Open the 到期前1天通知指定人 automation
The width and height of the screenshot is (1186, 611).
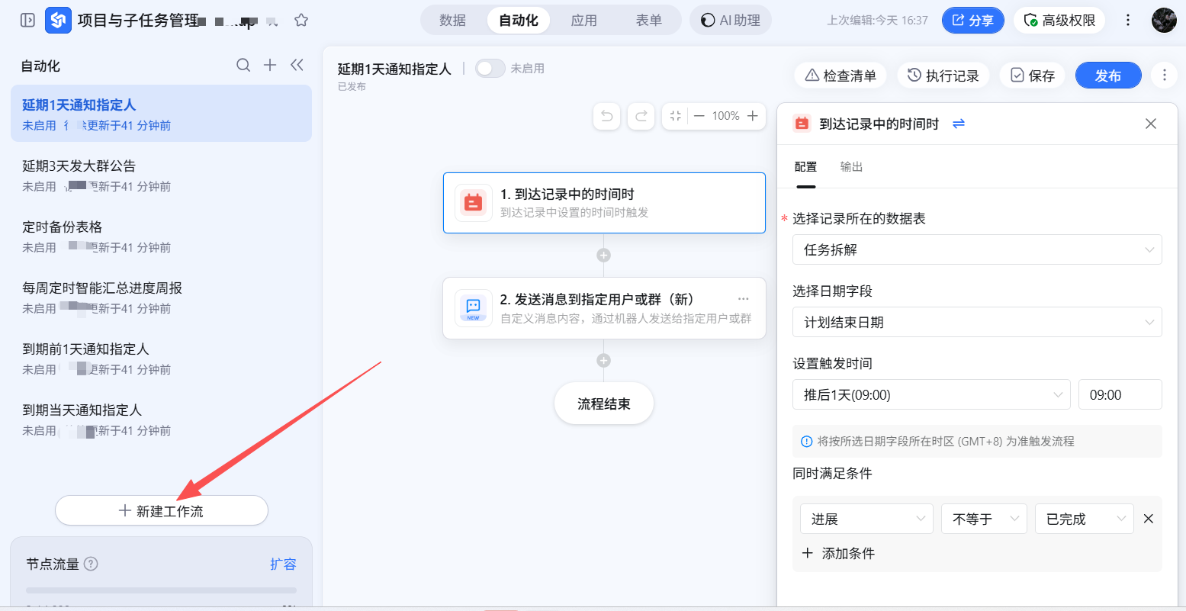[161, 358]
